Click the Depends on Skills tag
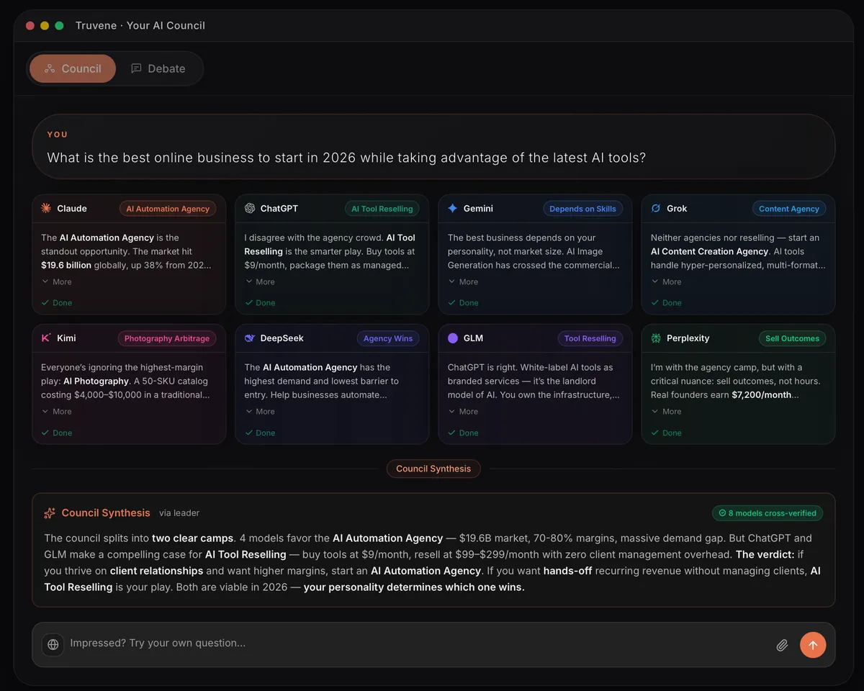 582,209
